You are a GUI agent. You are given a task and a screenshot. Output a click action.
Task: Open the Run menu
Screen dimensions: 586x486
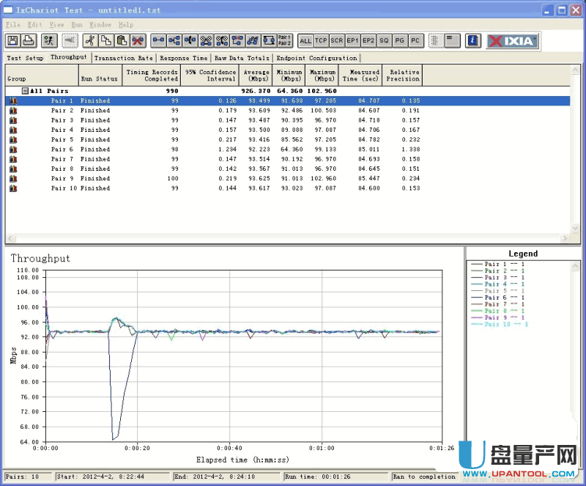(77, 24)
